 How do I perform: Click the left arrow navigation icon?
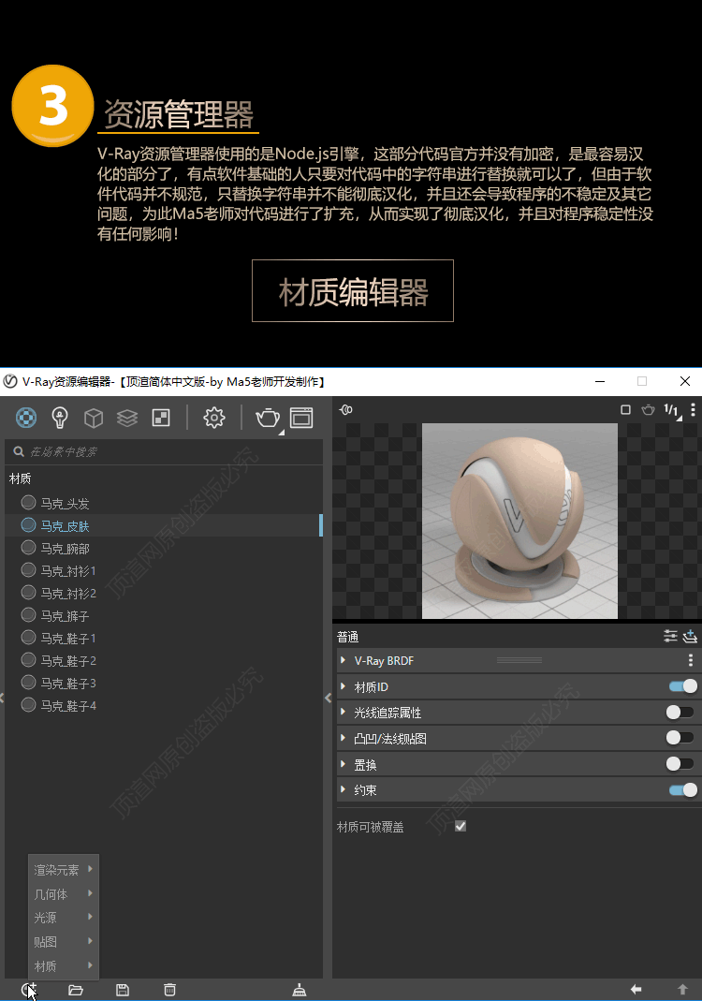pos(636,990)
